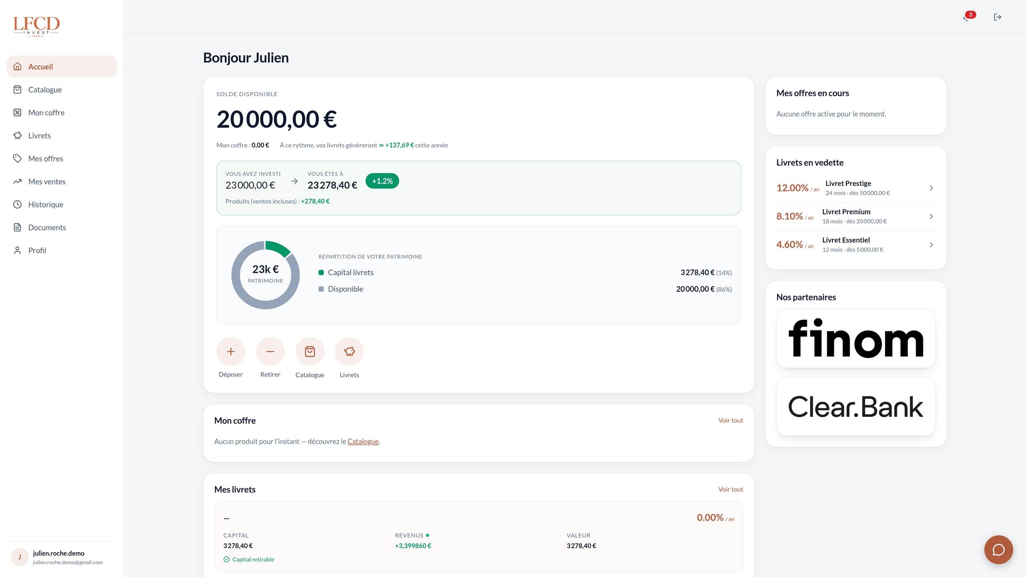Click the +1.2% performance badge
Image resolution: width=1026 pixels, height=577 pixels.
tap(382, 181)
